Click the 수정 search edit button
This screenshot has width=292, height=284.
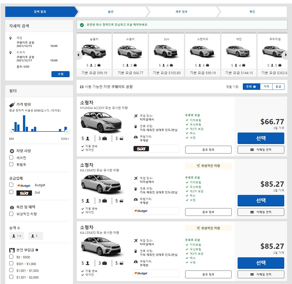point(61,74)
